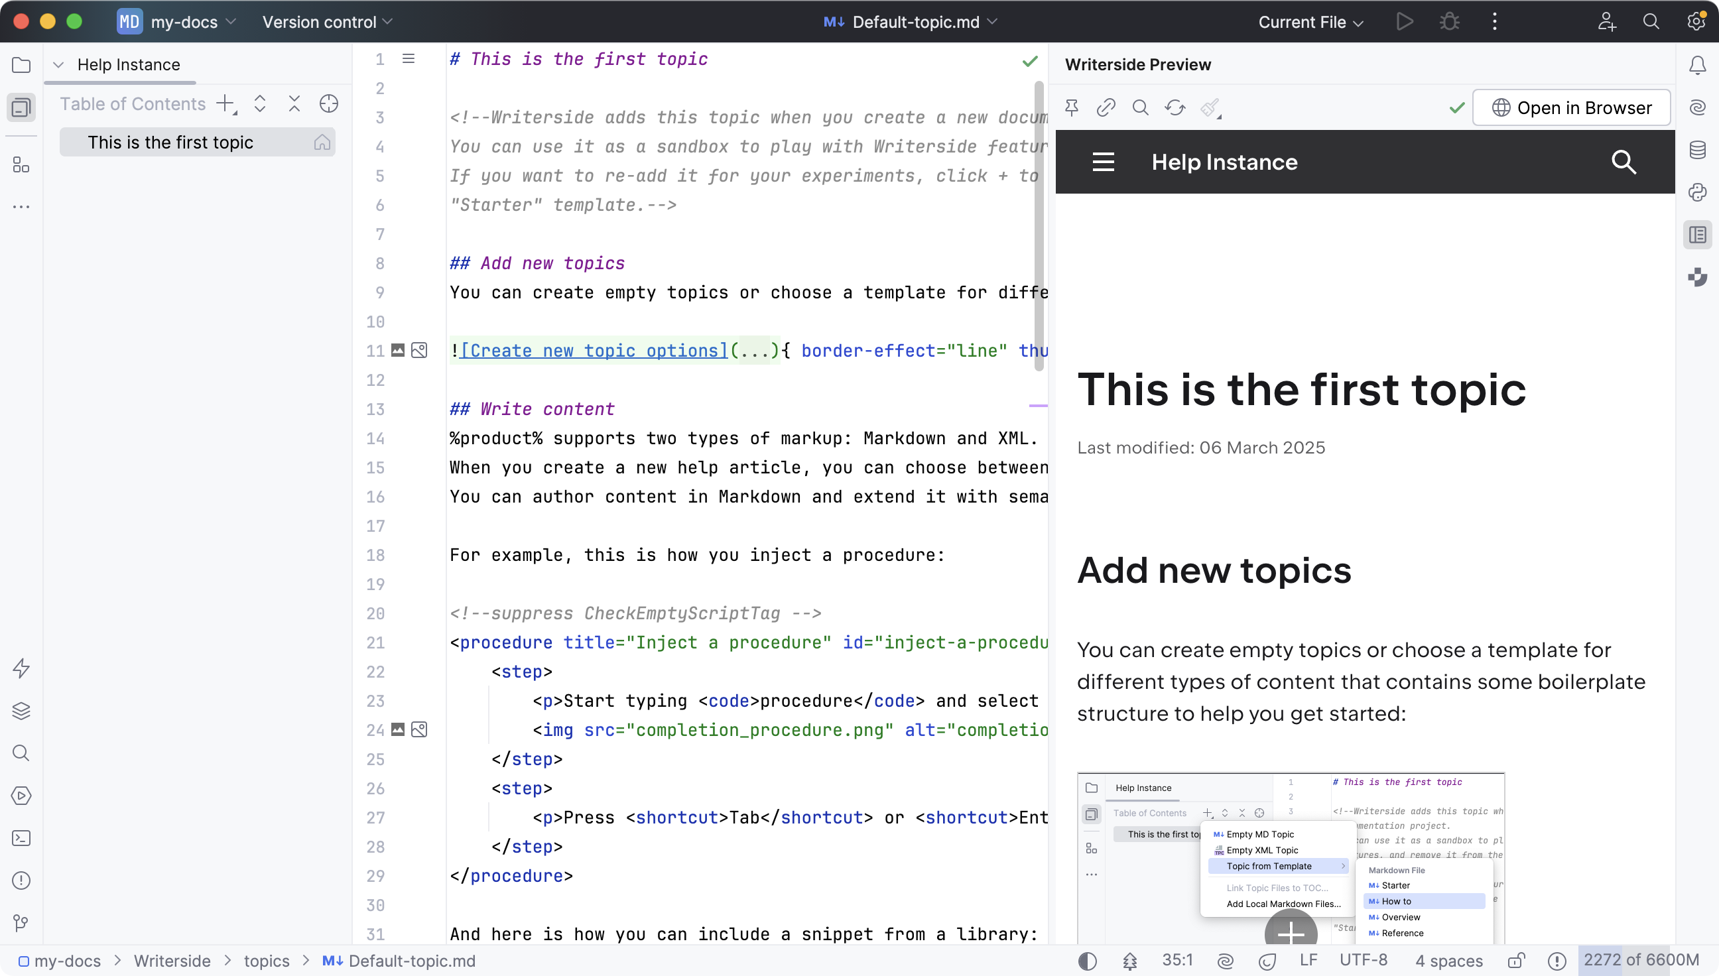Collapse the Help Instance section
The height and width of the screenshot is (976, 1719).
(x=58, y=64)
